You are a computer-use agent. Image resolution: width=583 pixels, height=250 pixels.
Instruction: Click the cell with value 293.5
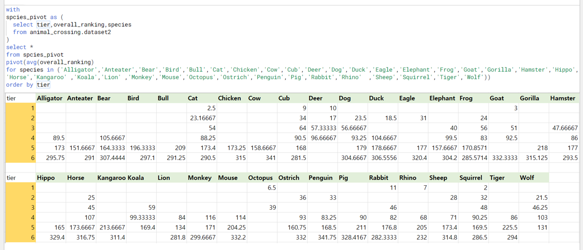coord(570,158)
